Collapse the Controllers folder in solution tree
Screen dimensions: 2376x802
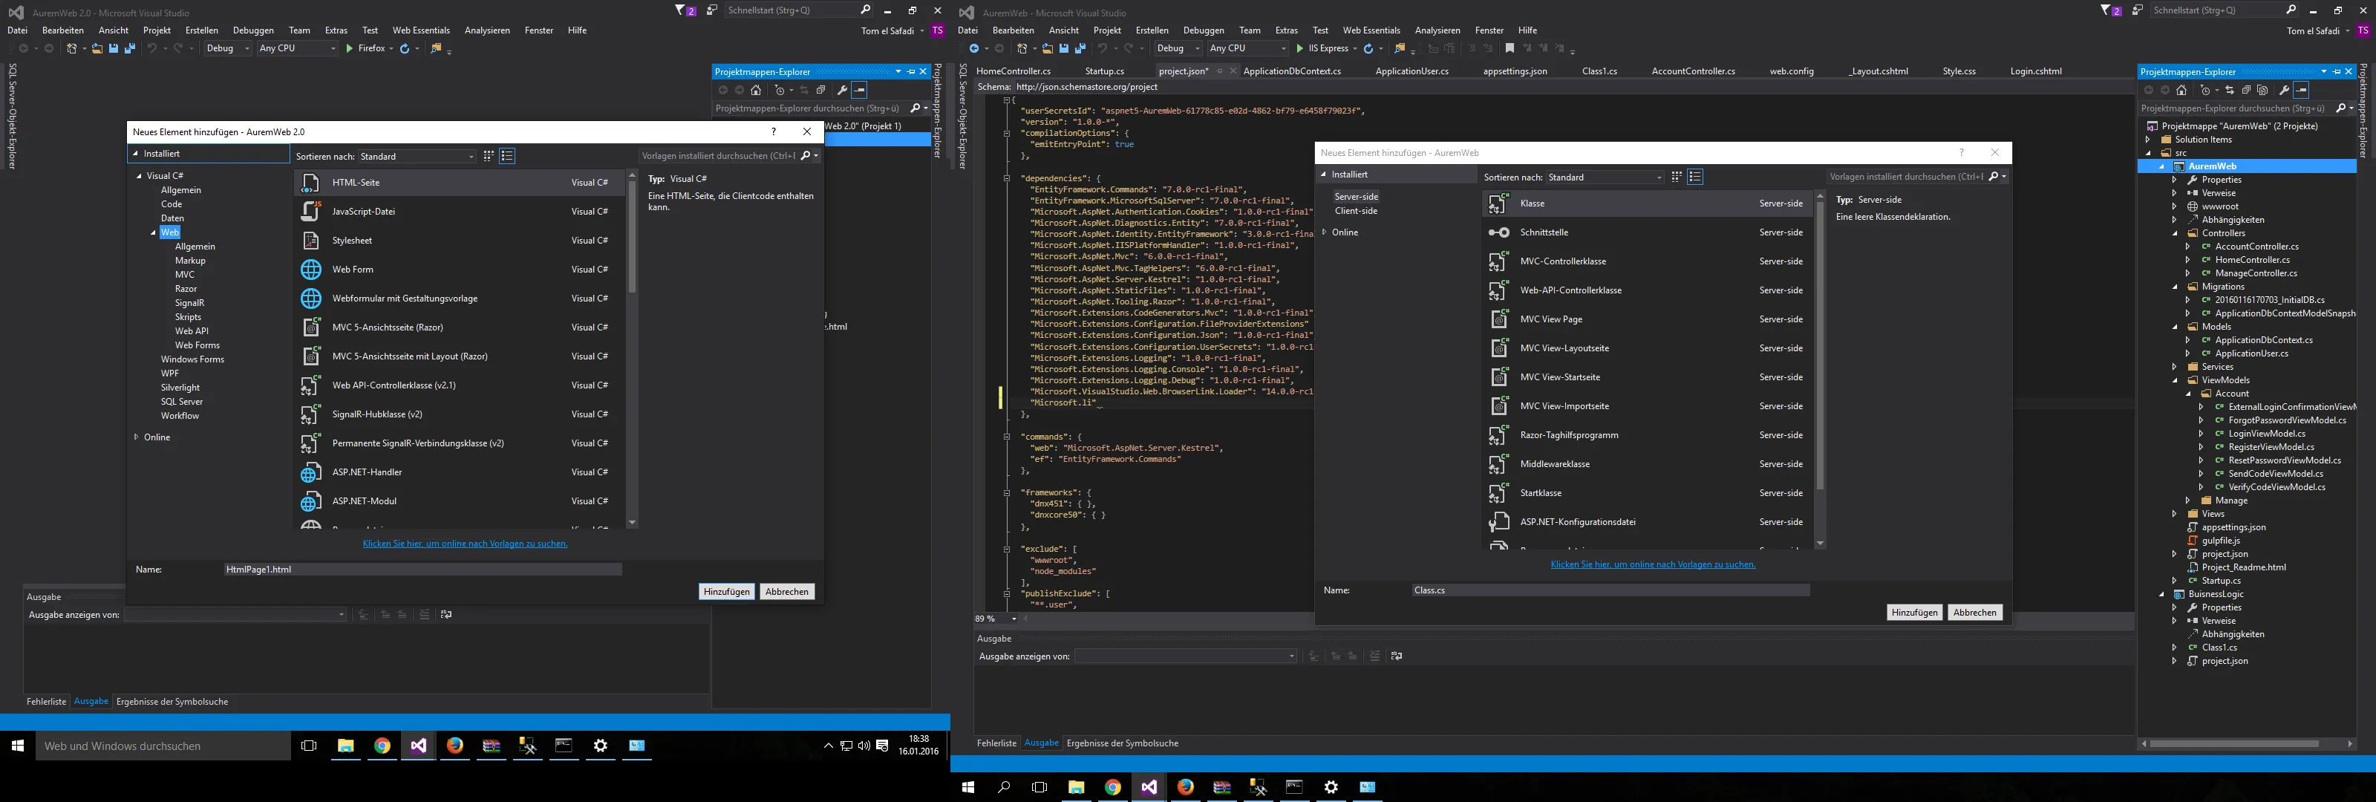click(2175, 233)
